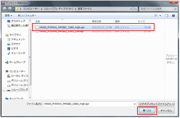Click the magnifier search icon
Viewport: 180px width, 118px height.
[175, 9]
